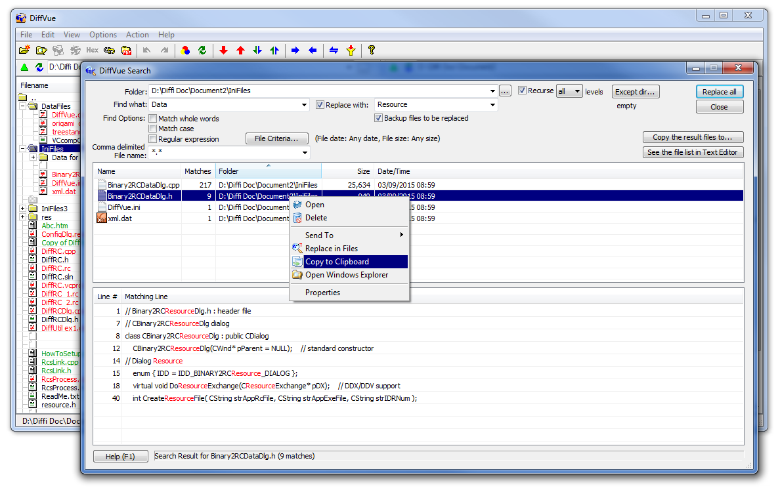Click the three colored circles toolbar icon

(x=186, y=51)
